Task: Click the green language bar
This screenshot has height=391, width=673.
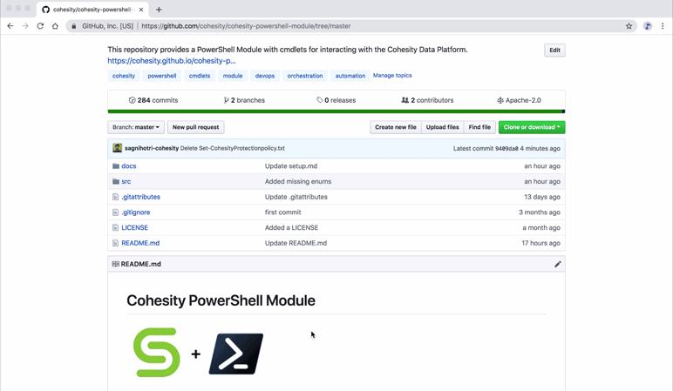Action: click(x=336, y=111)
